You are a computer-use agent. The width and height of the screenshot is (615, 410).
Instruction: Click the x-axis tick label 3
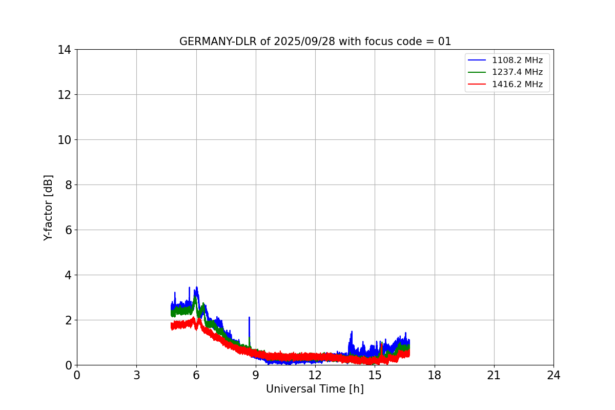pyautogui.click(x=136, y=375)
